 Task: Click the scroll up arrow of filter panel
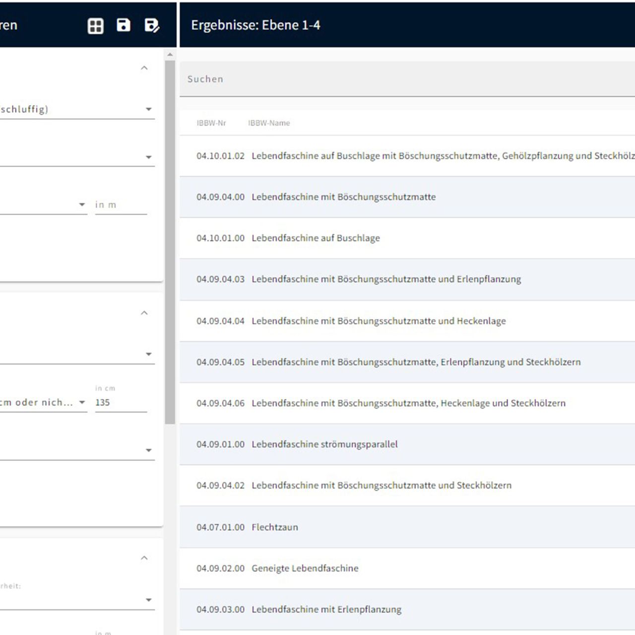click(x=170, y=55)
